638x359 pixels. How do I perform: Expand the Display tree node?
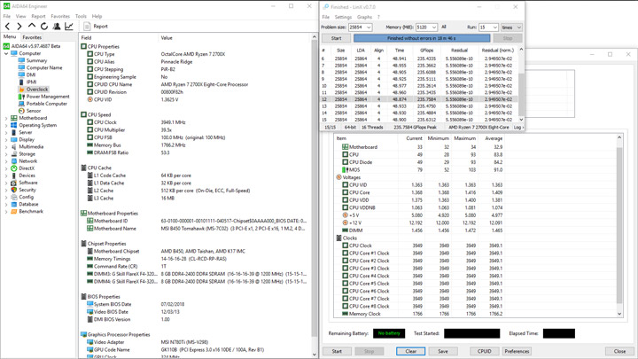click(6, 140)
